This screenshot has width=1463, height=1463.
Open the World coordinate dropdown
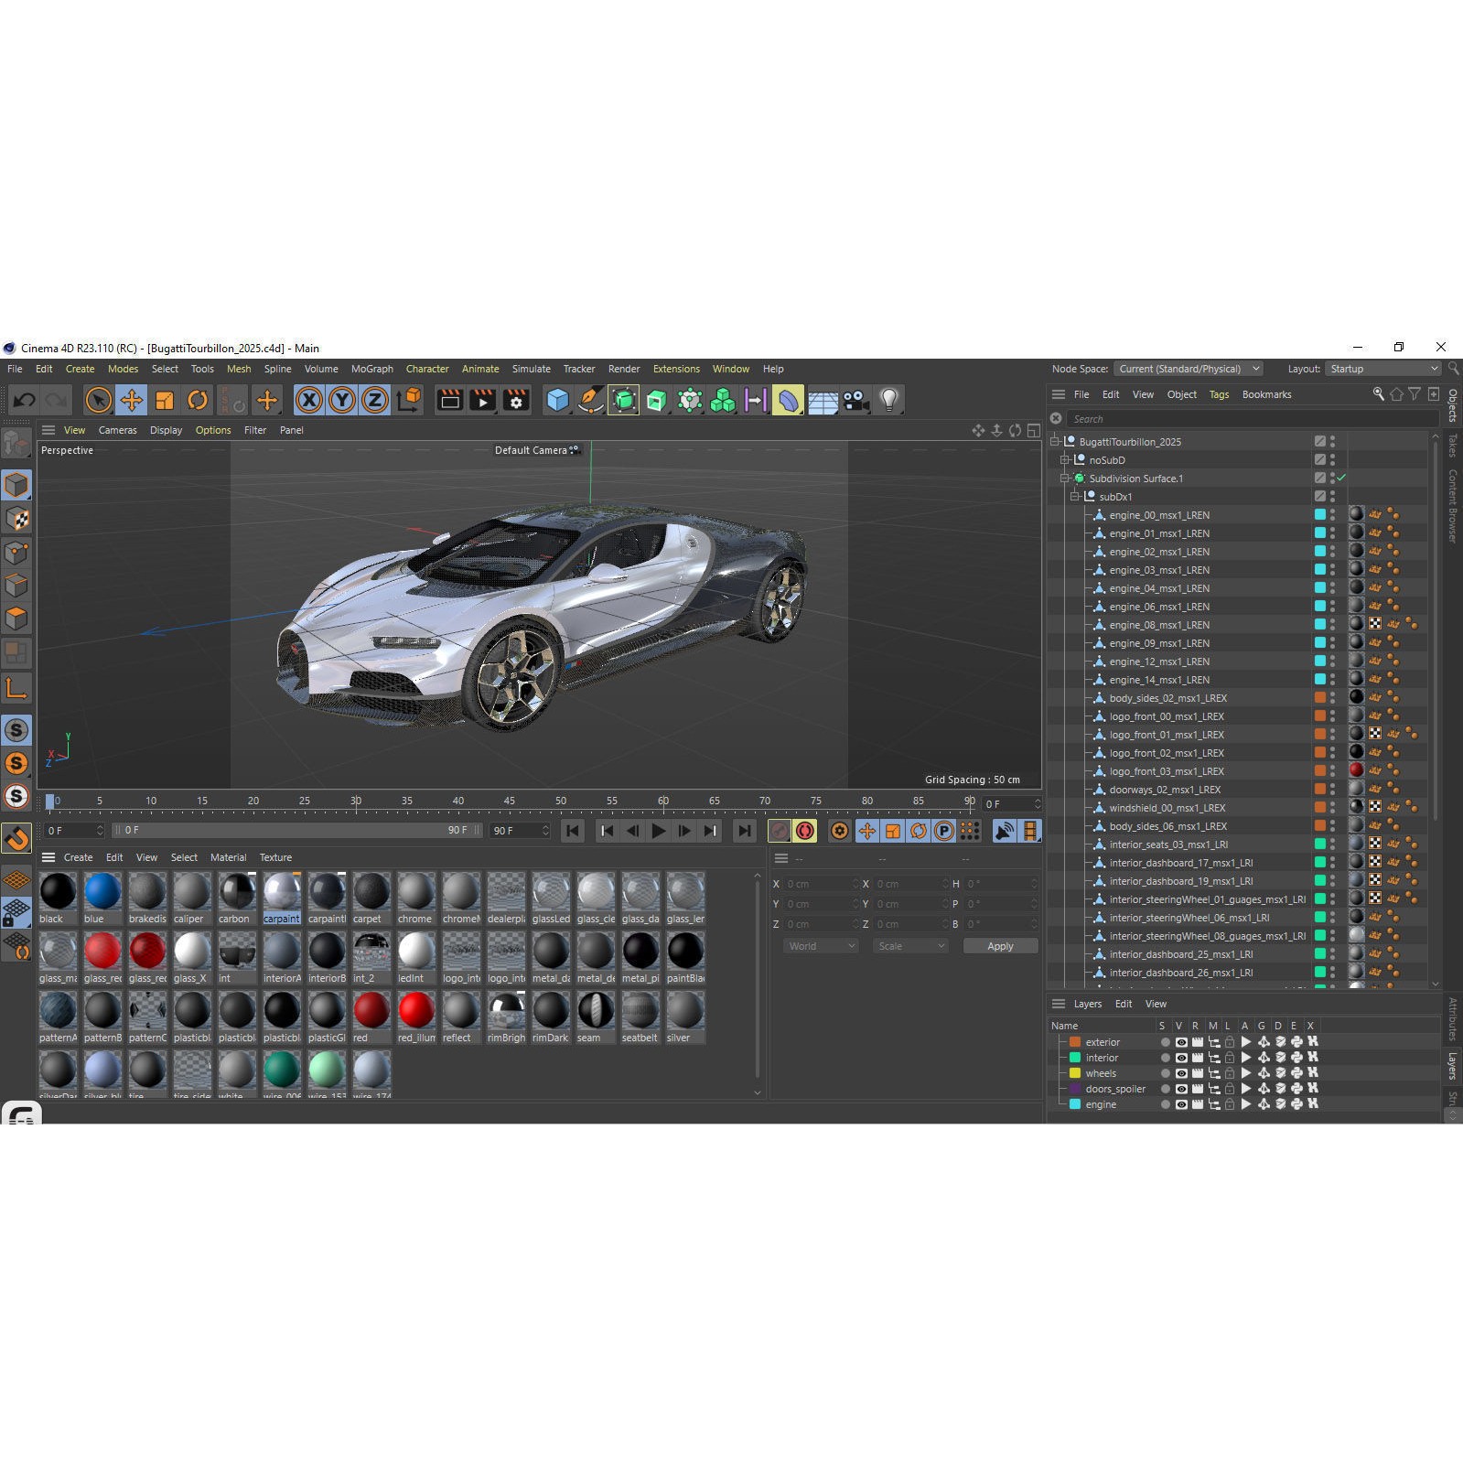tap(821, 946)
